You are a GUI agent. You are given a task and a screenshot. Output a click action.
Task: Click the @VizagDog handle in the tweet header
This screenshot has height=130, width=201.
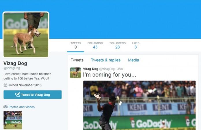tap(107, 69)
